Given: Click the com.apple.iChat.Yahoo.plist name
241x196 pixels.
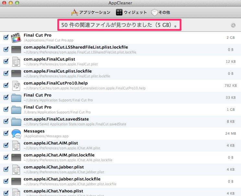Looking at the screenshot, I should (53, 191).
